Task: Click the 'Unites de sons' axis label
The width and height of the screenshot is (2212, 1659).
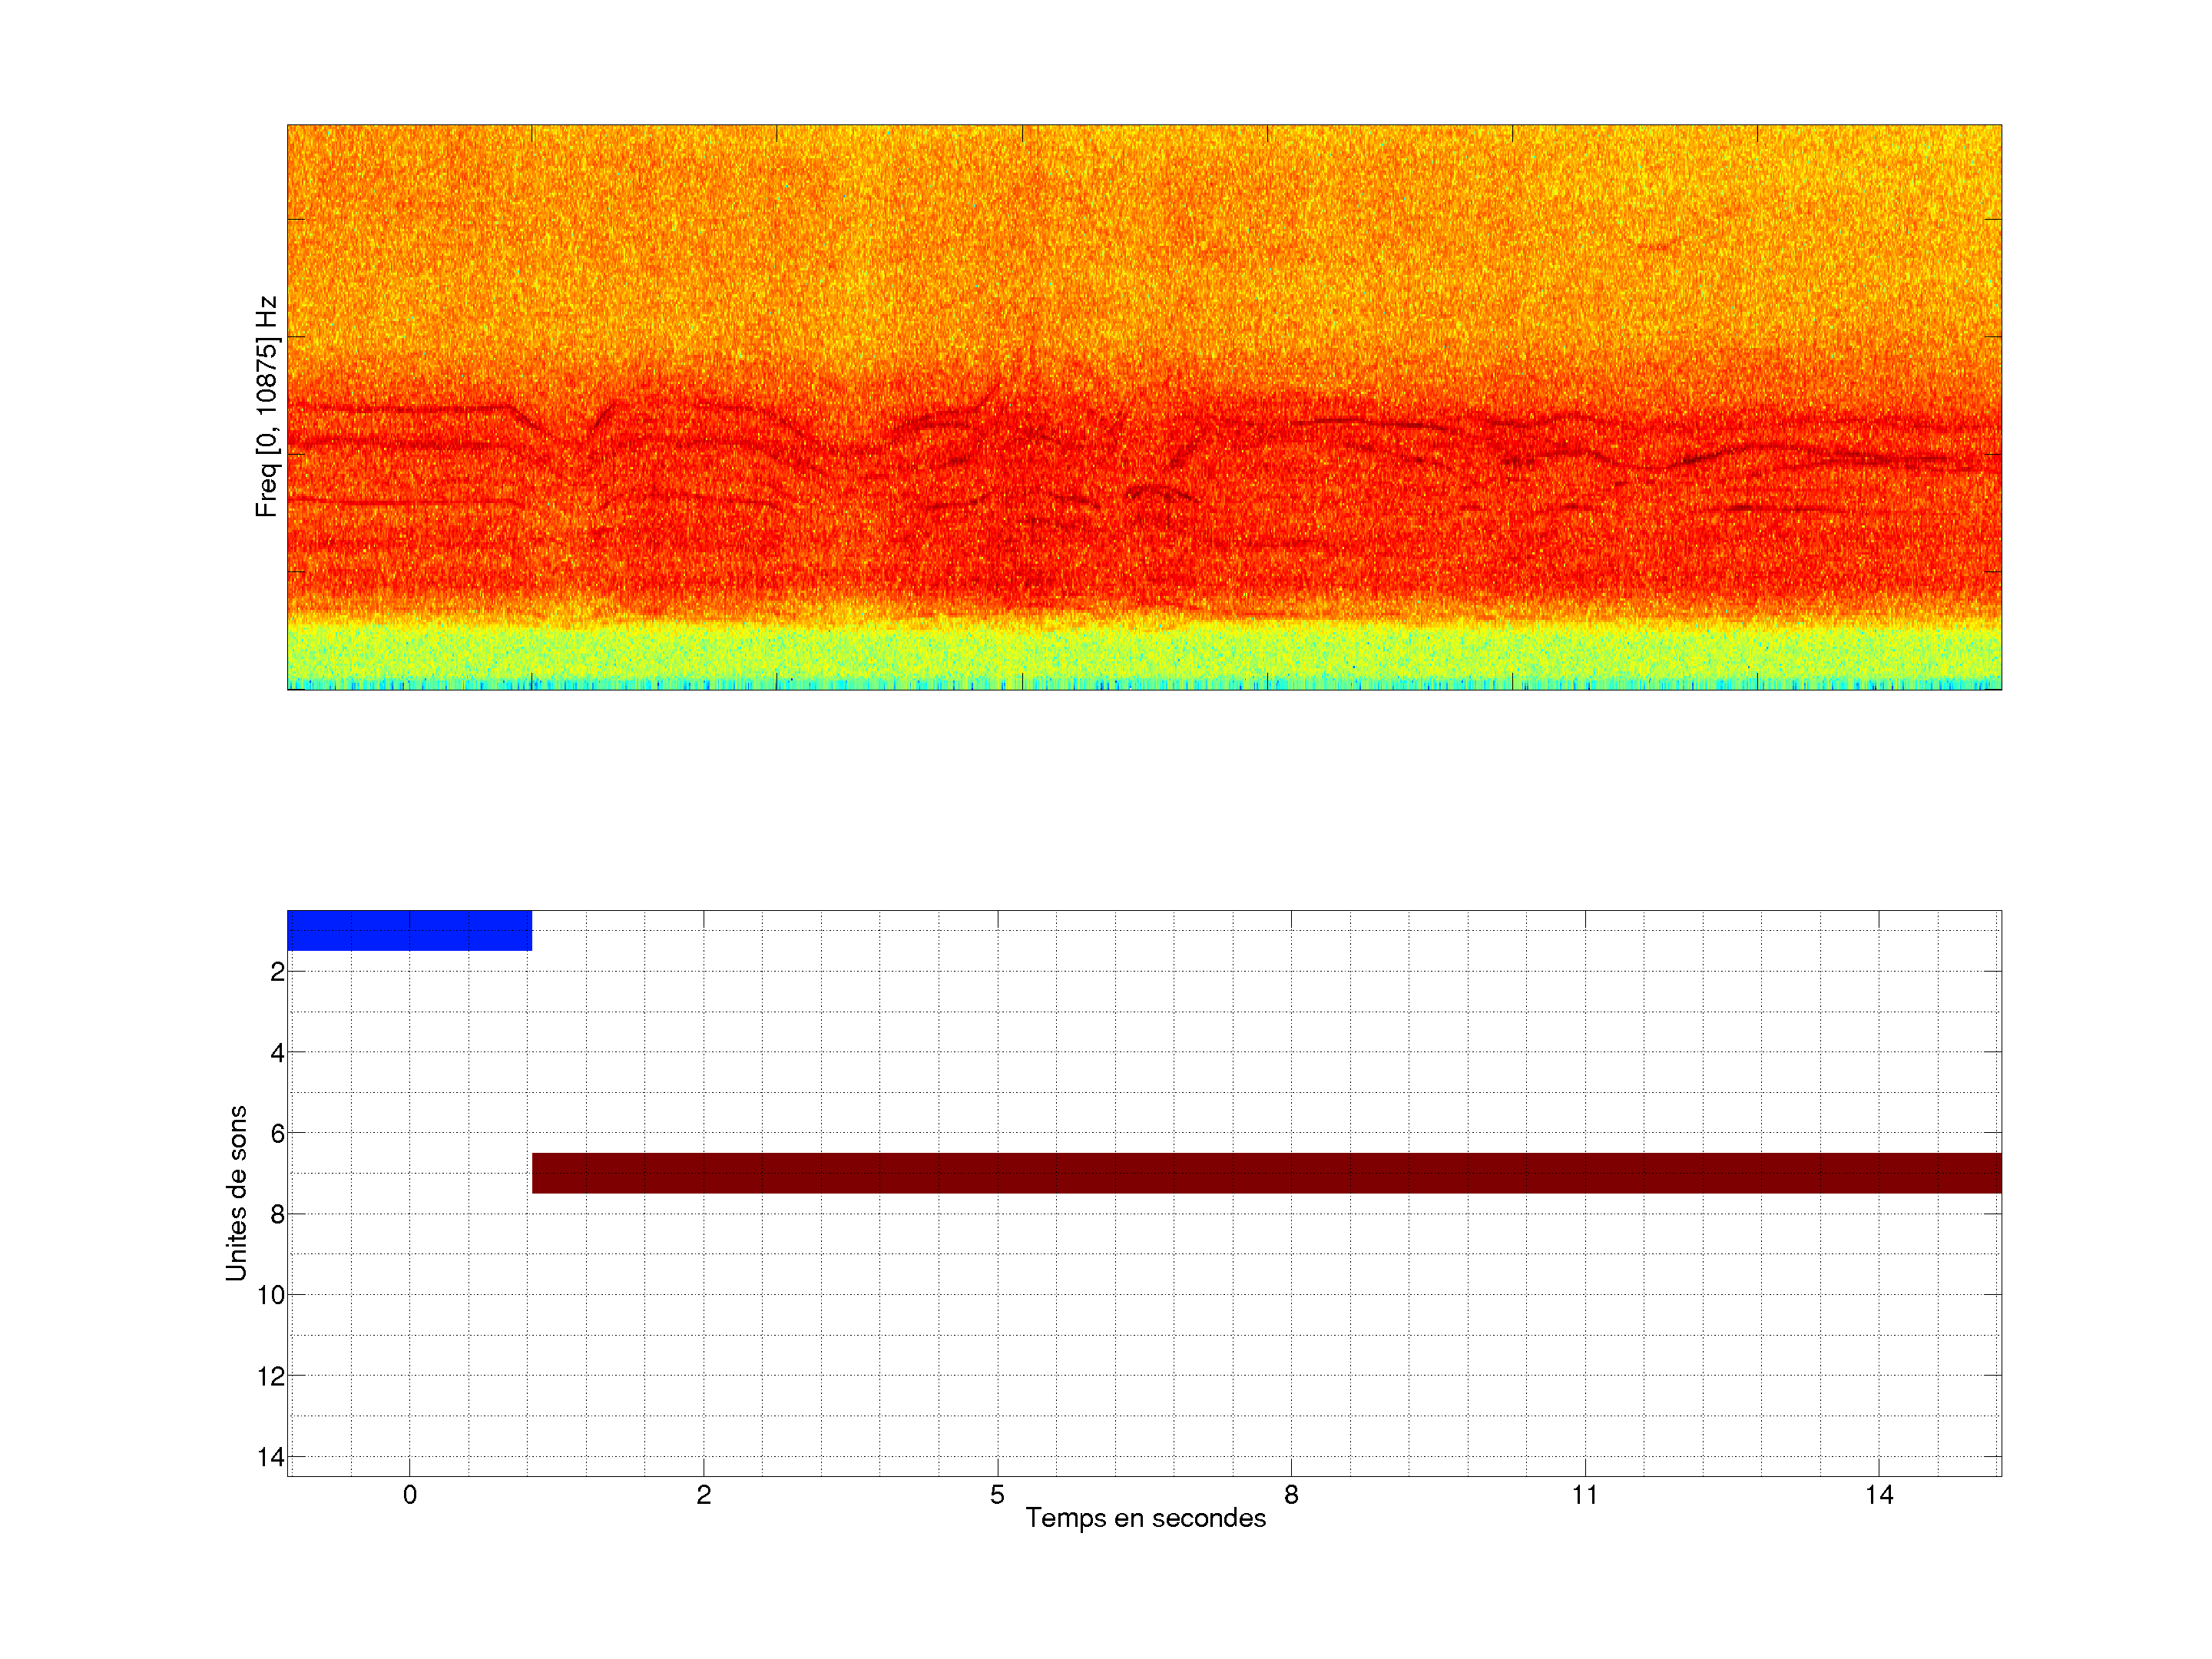Action: click(x=236, y=1193)
